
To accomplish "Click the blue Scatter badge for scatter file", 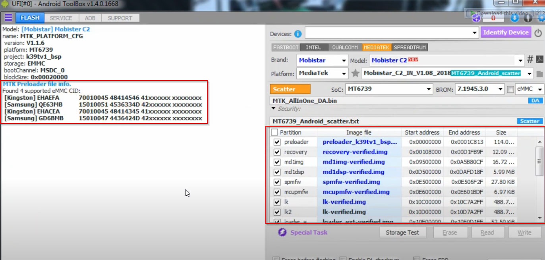I will pos(530,121).
